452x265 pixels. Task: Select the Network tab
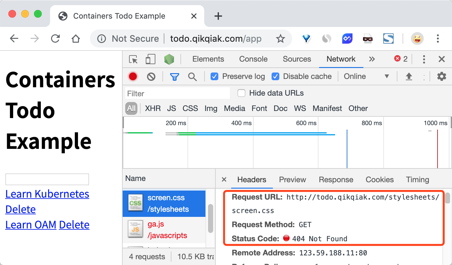341,59
